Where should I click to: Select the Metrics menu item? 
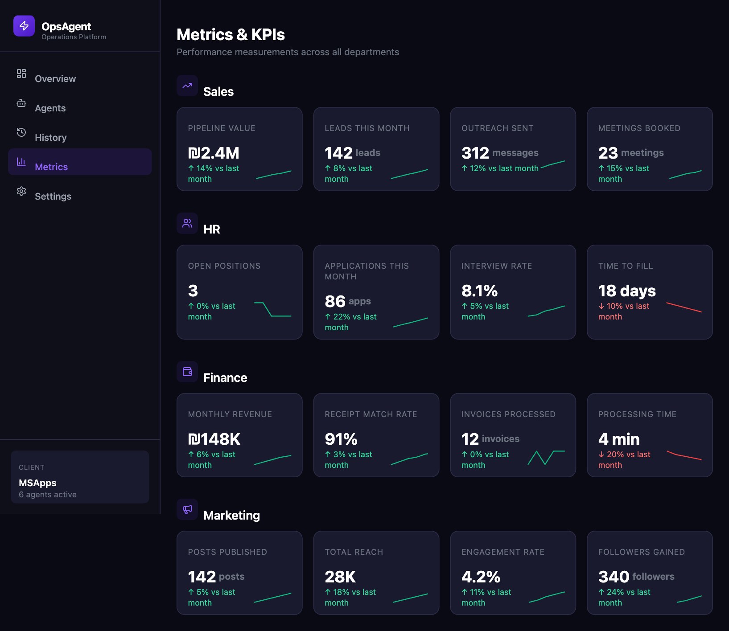tap(80, 162)
